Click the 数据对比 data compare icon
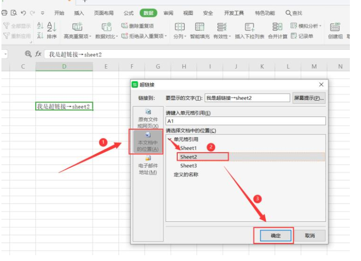361x261 pixels. pyautogui.click(x=106, y=27)
